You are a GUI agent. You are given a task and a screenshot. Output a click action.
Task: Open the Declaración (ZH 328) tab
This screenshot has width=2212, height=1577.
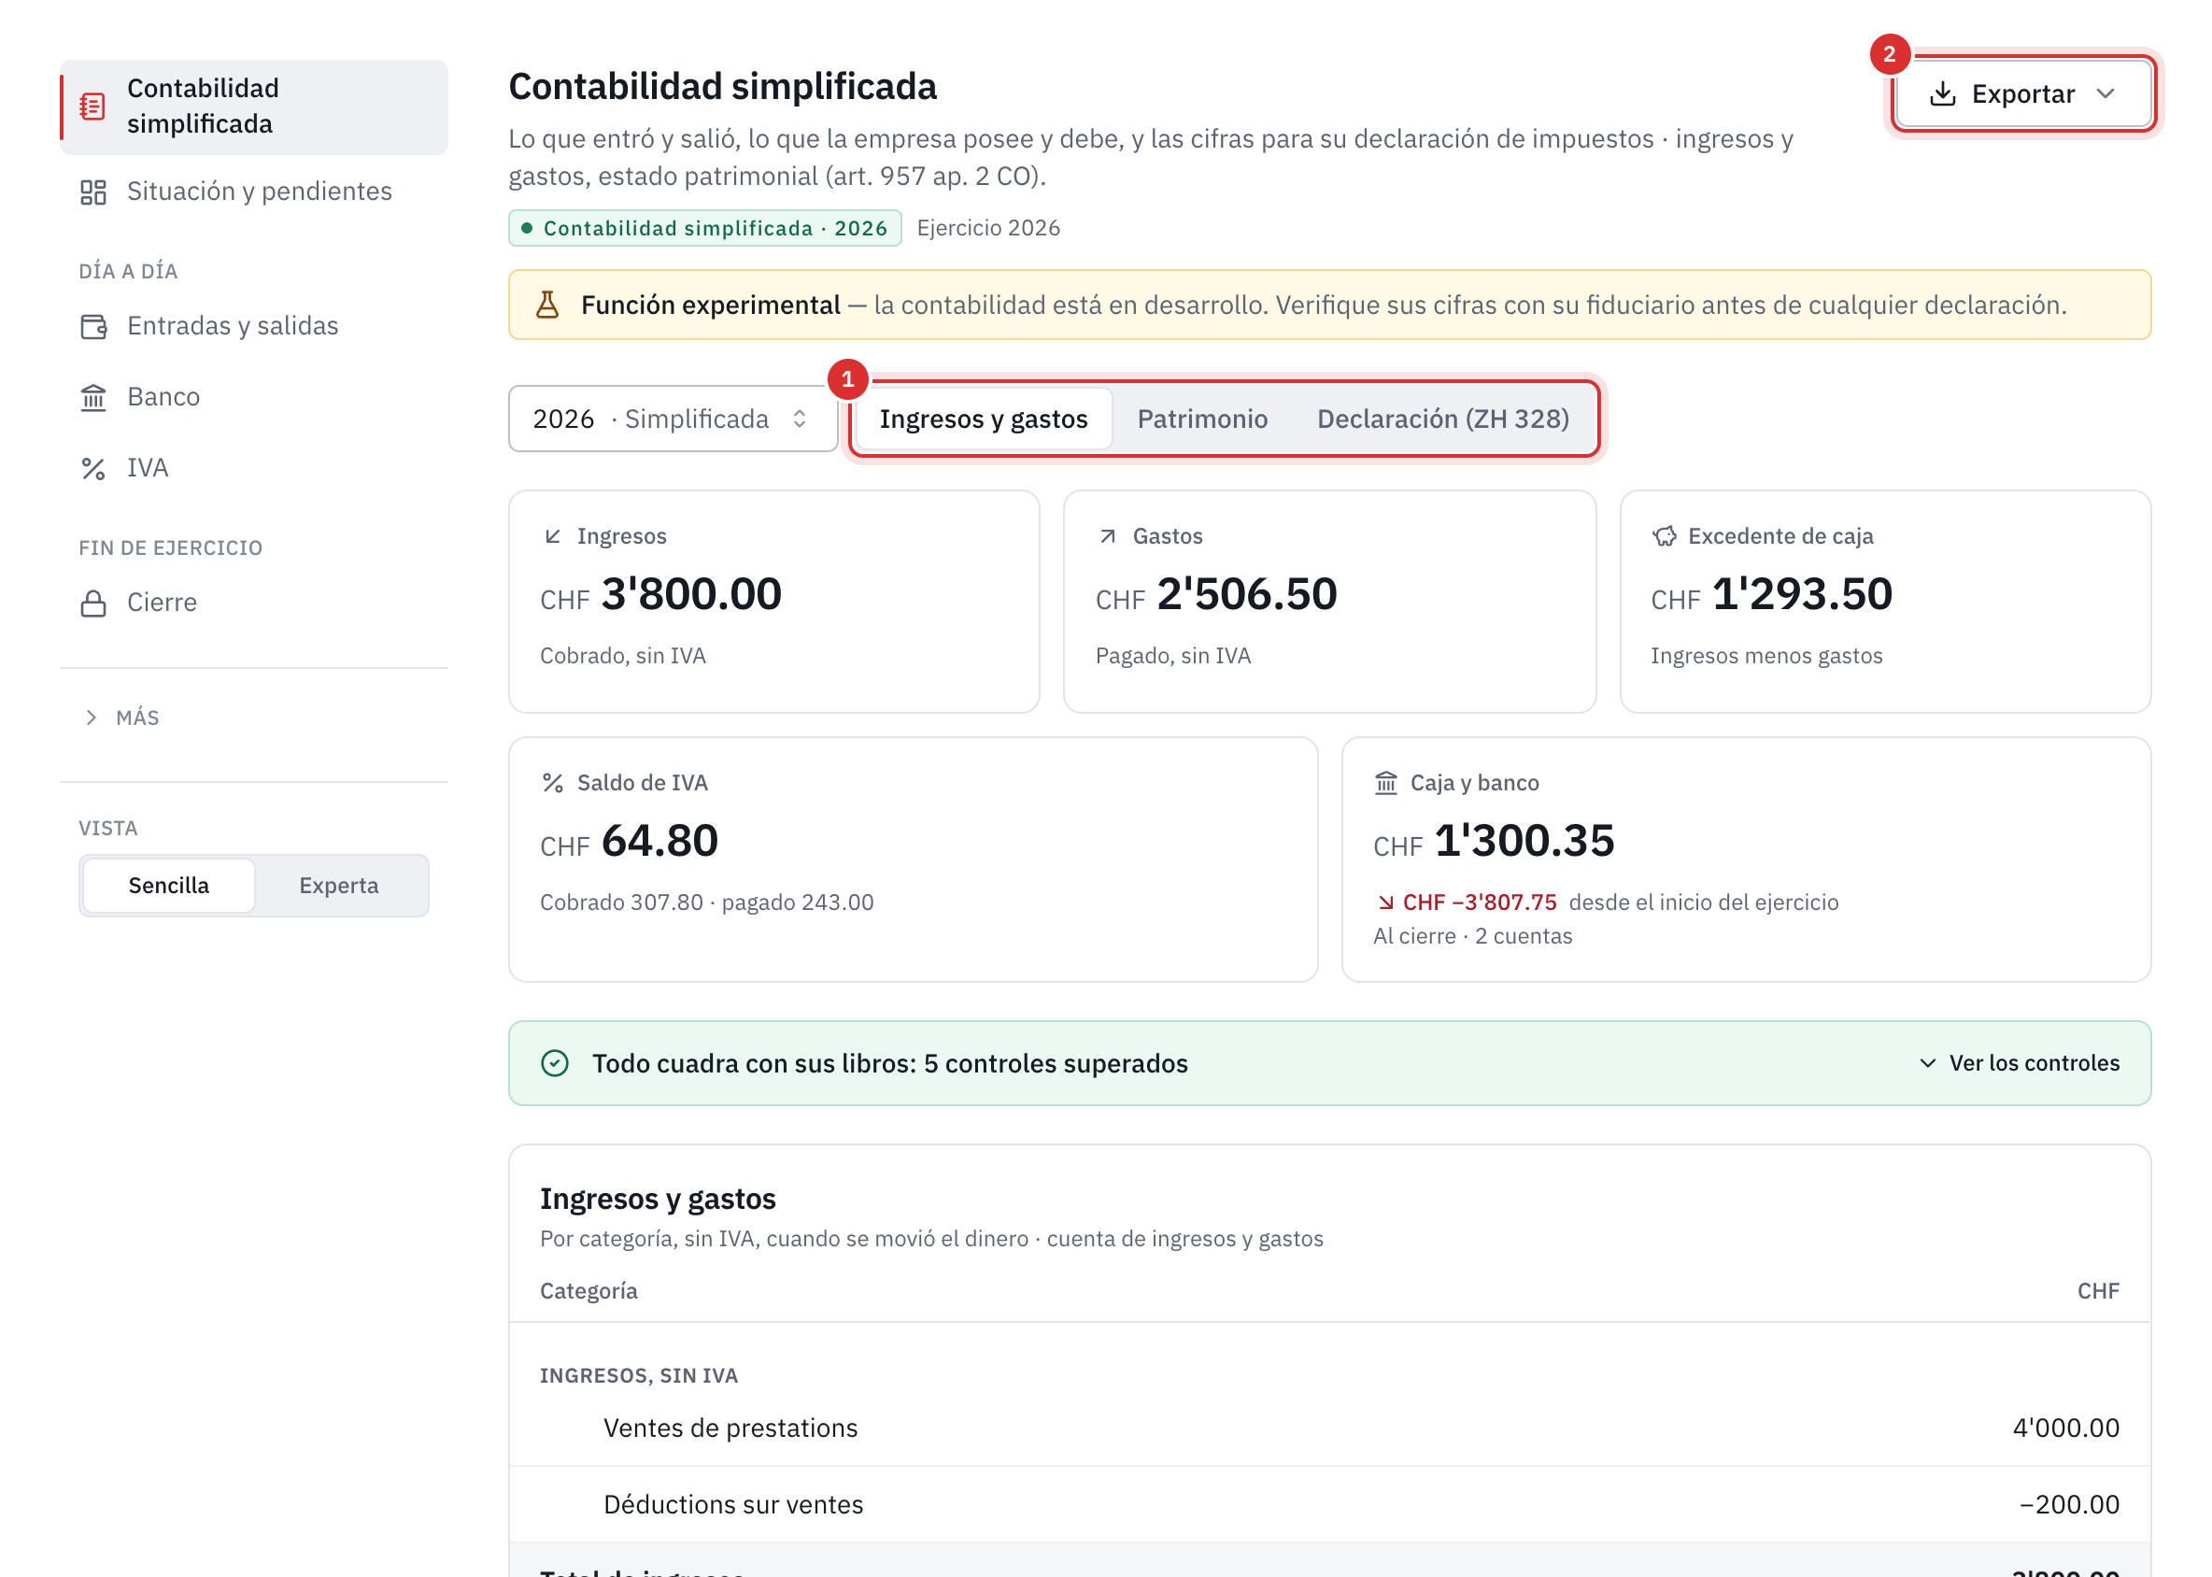tap(1443, 419)
